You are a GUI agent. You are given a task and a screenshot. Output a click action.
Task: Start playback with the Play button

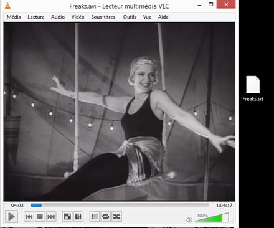pos(11,217)
